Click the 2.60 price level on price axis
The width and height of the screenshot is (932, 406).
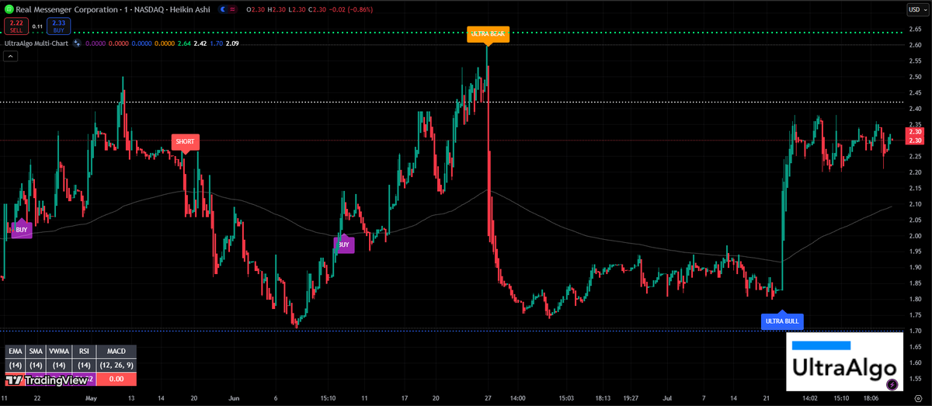point(916,45)
